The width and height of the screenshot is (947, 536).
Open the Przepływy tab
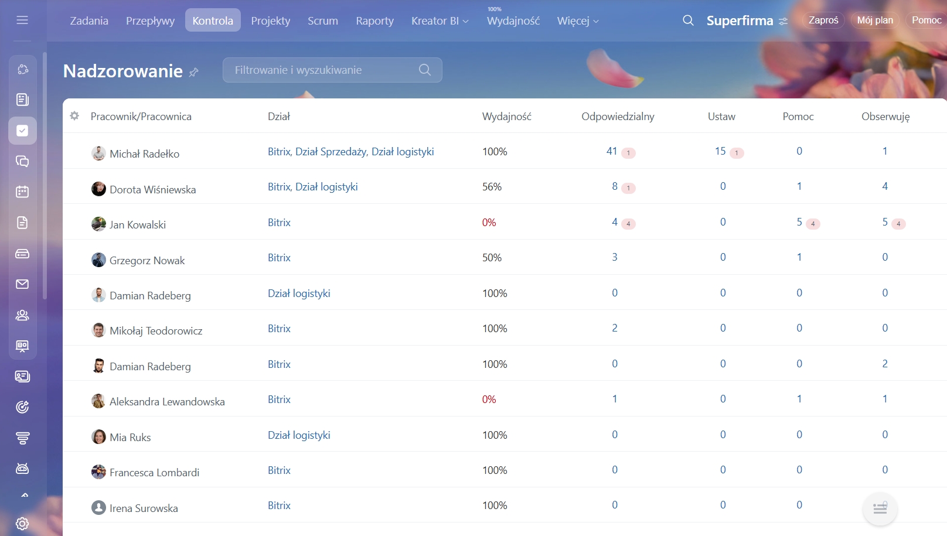click(150, 21)
